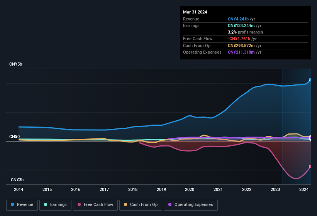317x216 pixels.
Task: Click the Free Cash Flow label in tooltip
Action: [198, 39]
